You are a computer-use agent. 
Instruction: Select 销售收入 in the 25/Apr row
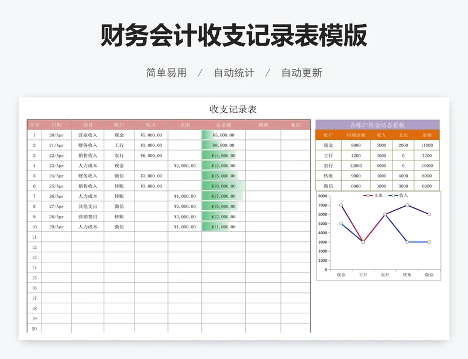[88, 186]
